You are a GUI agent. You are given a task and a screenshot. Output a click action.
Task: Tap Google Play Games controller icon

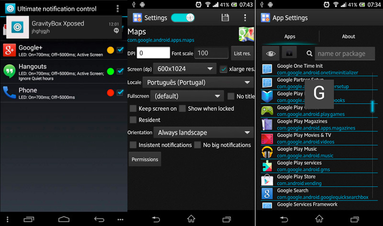[x=267, y=111]
